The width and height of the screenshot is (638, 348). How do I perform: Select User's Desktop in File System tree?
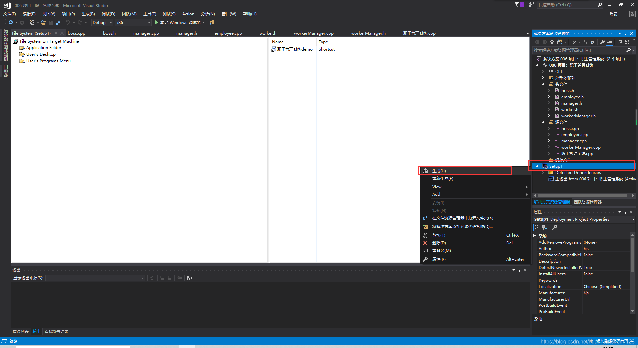click(x=41, y=54)
